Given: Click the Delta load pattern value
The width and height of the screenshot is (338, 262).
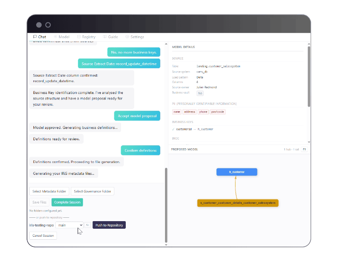Looking at the screenshot, I should (200, 77).
